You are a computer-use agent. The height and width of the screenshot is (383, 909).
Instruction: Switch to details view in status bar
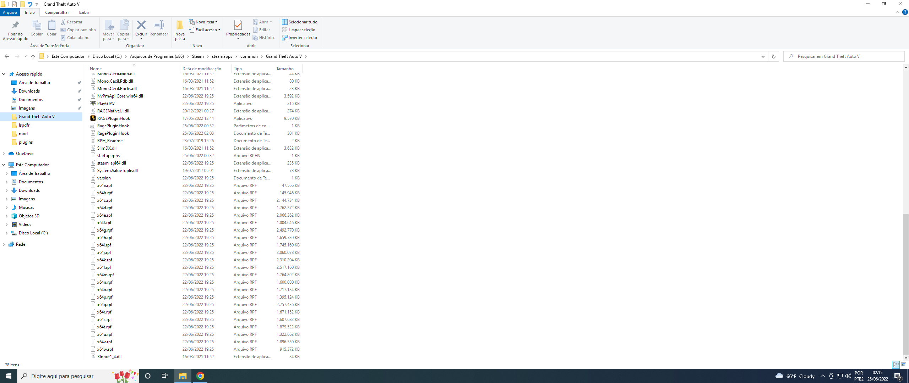[896, 365]
